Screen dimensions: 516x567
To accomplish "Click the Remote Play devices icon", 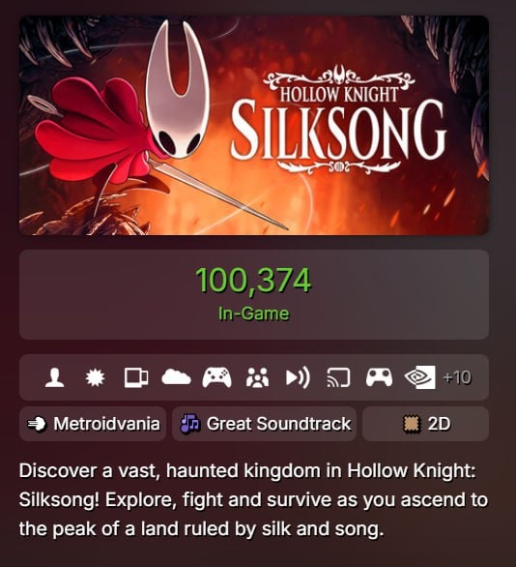I will click(x=136, y=377).
